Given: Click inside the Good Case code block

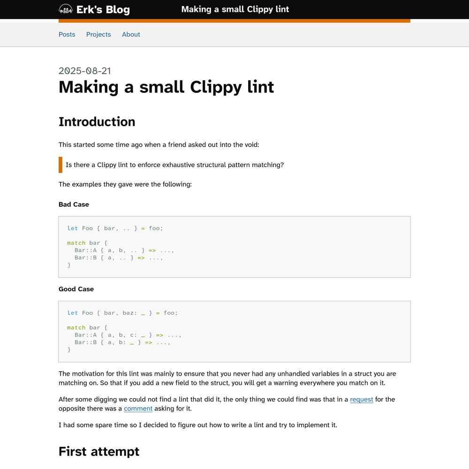Looking at the screenshot, I should click(234, 332).
